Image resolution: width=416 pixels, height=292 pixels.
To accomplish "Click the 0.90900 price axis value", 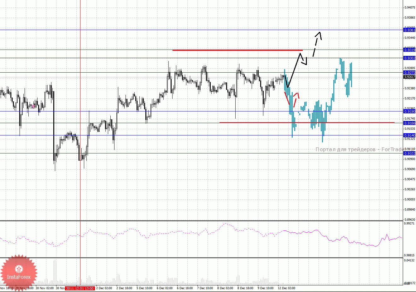I will 410,159.
